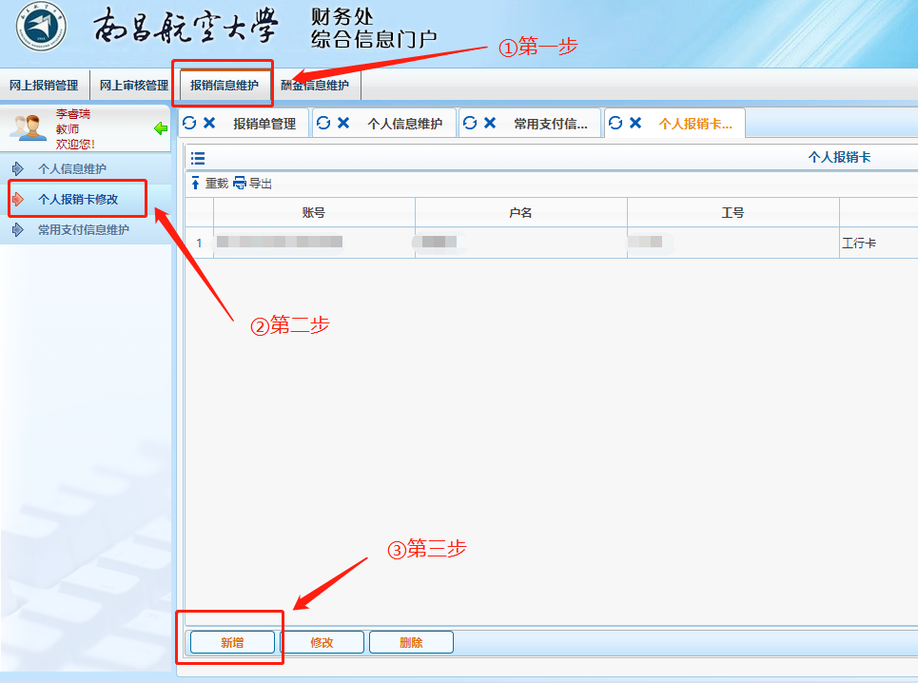Click the 新增 button
The height and width of the screenshot is (683, 918).
[232, 643]
